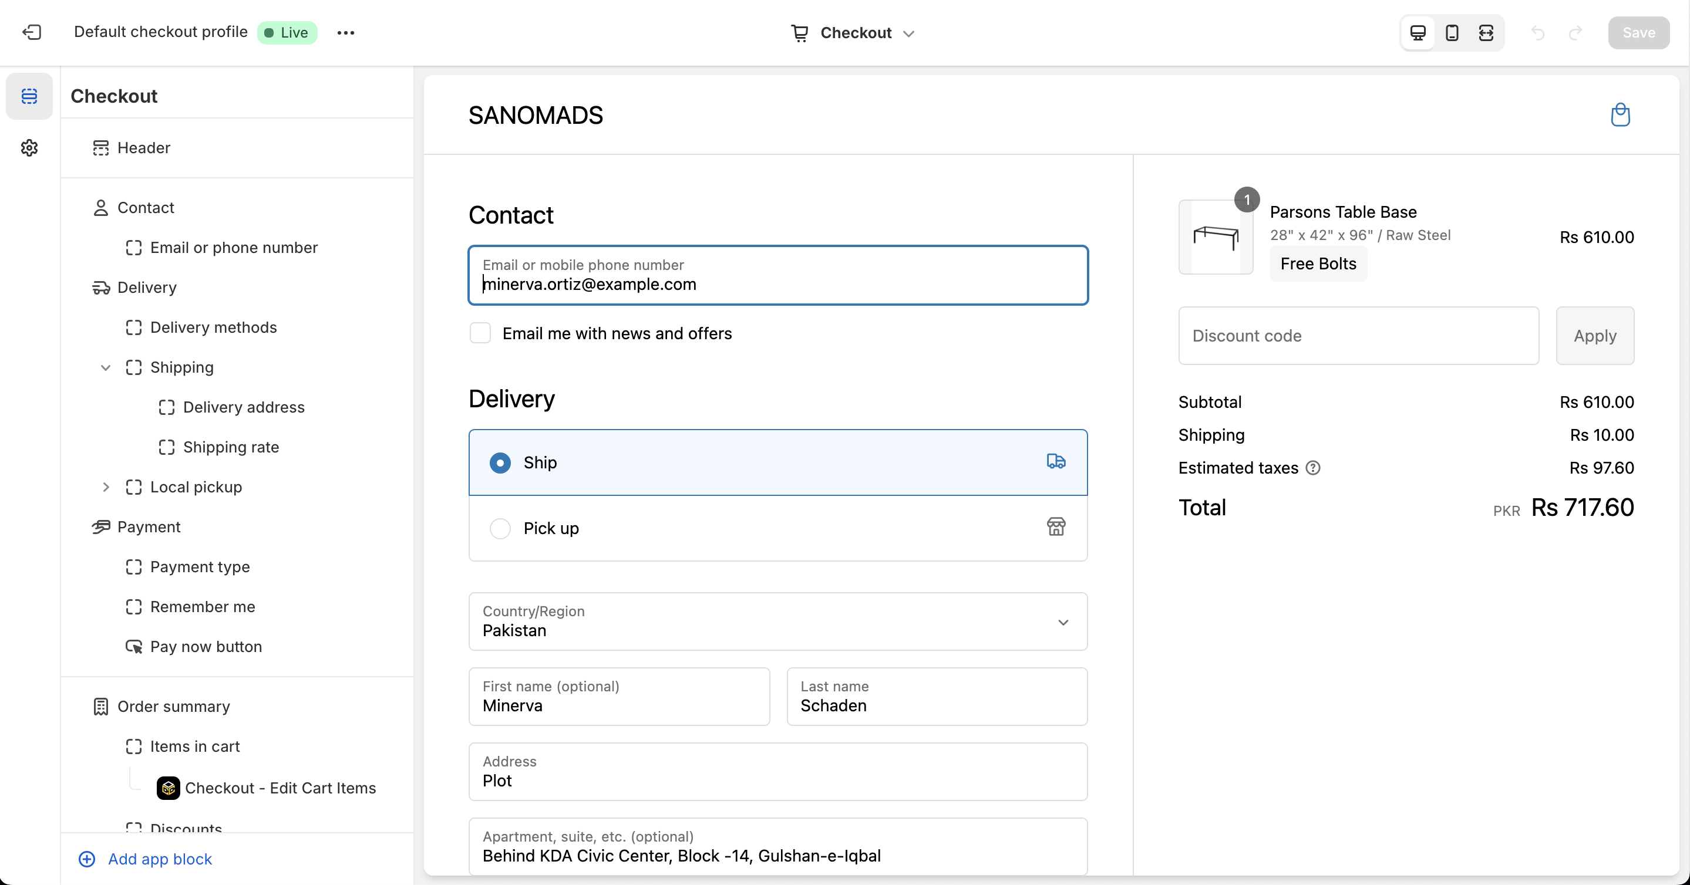Screen dimensions: 1690x885
Task: Click the Delivery methods block icon
Action: 134,328
